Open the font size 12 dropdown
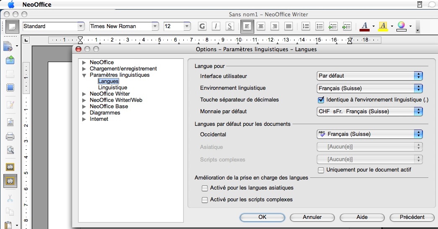The image size is (438, 229). pyautogui.click(x=187, y=26)
